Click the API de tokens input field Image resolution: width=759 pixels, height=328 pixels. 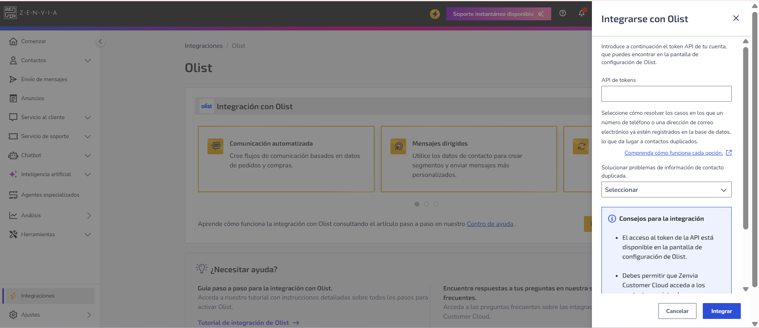click(x=666, y=94)
